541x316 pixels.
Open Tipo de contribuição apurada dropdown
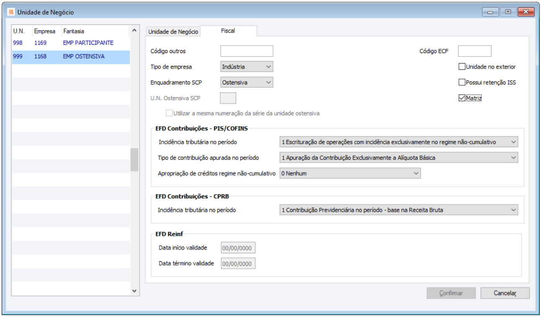pyautogui.click(x=399, y=158)
